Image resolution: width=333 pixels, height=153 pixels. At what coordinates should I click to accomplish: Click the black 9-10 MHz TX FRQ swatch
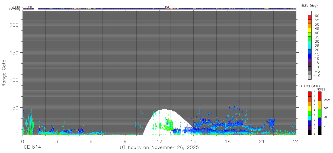pyautogui.click(x=310, y=132)
